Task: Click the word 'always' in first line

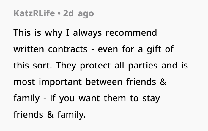Action: click(x=87, y=33)
